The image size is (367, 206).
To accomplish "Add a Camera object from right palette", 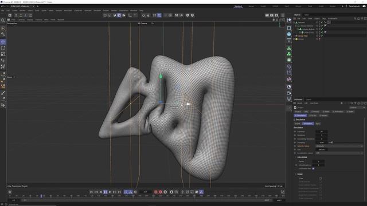I will tap(289, 93).
